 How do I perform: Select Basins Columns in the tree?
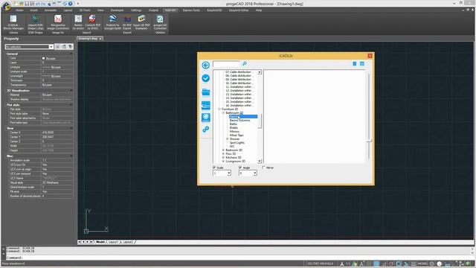pos(239,121)
